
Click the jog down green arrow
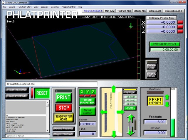click(x=114, y=134)
